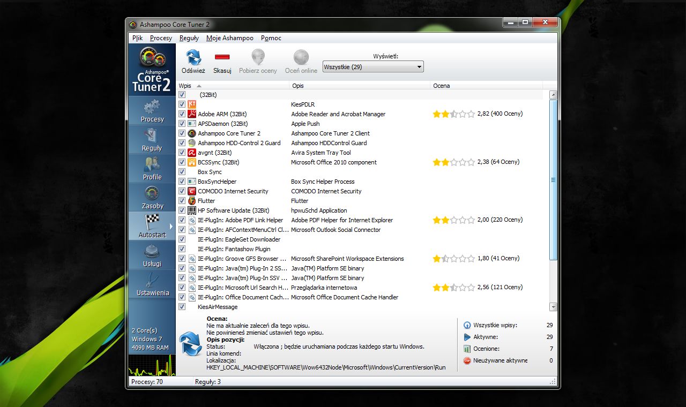Screen dimensions: 686x407
Task: Toggle the BCSSync (32Bit) checkbox
Action: tap(182, 162)
